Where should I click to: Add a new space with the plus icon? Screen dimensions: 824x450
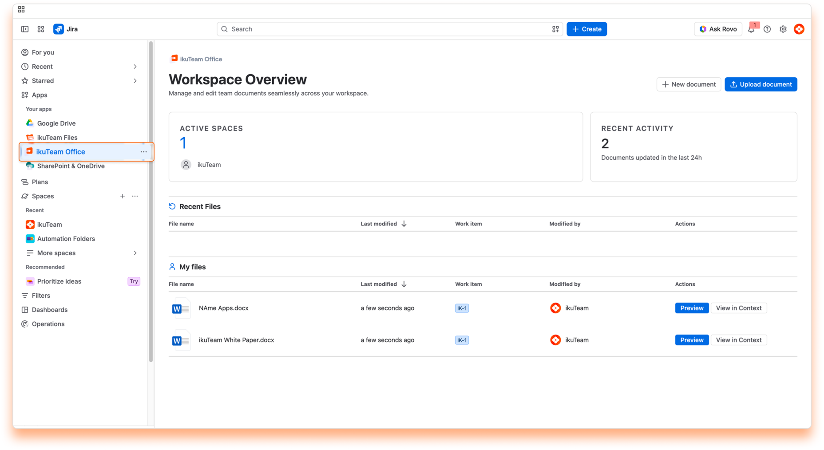pos(123,196)
